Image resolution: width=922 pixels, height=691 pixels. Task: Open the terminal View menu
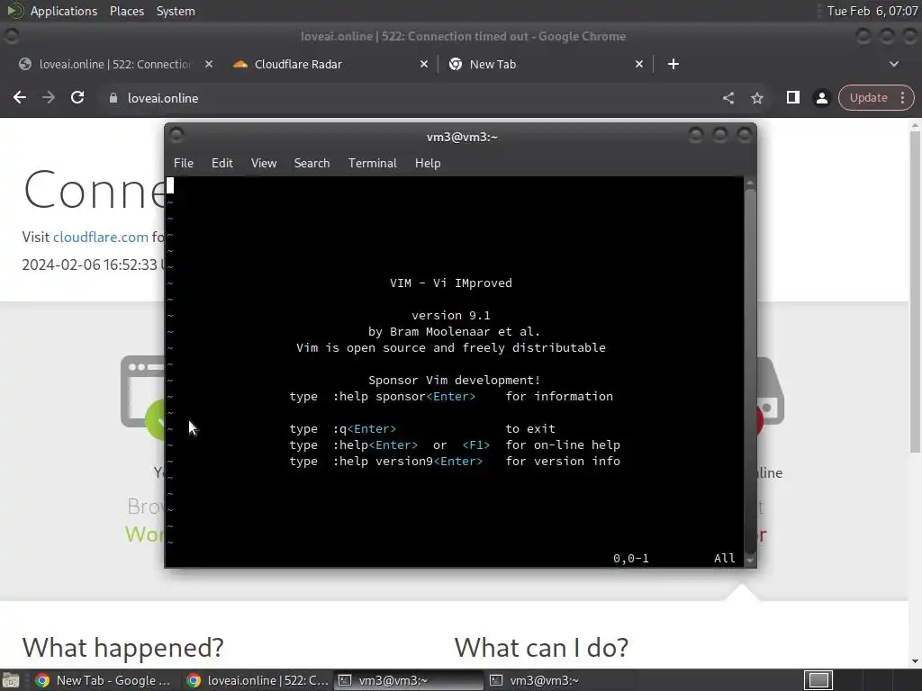click(264, 163)
